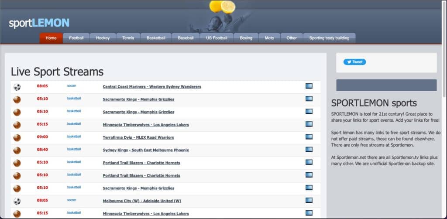Open the TV stream icon for Sydney Kings game

pyautogui.click(x=309, y=150)
